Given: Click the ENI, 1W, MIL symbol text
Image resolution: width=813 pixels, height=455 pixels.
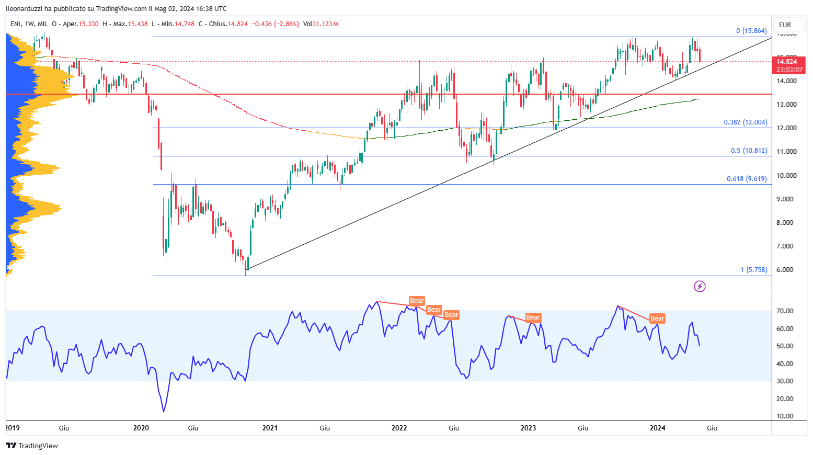Looking at the screenshot, I should (x=29, y=24).
